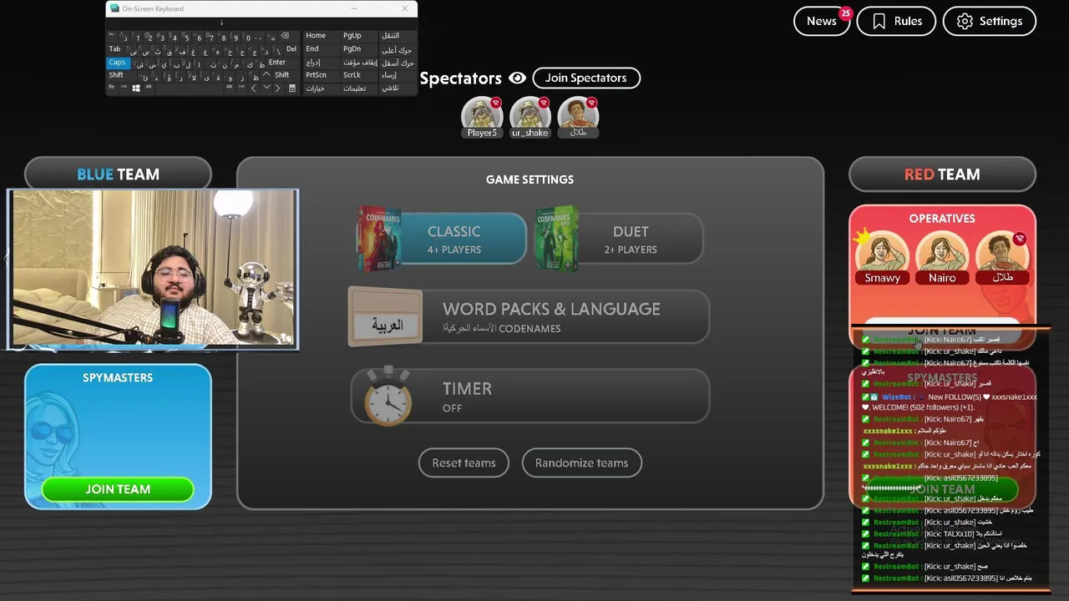Screen dimensions: 1069x601
Task: Click the التنقل navigate key on On-Screen Keyboard
Action: click(398, 36)
